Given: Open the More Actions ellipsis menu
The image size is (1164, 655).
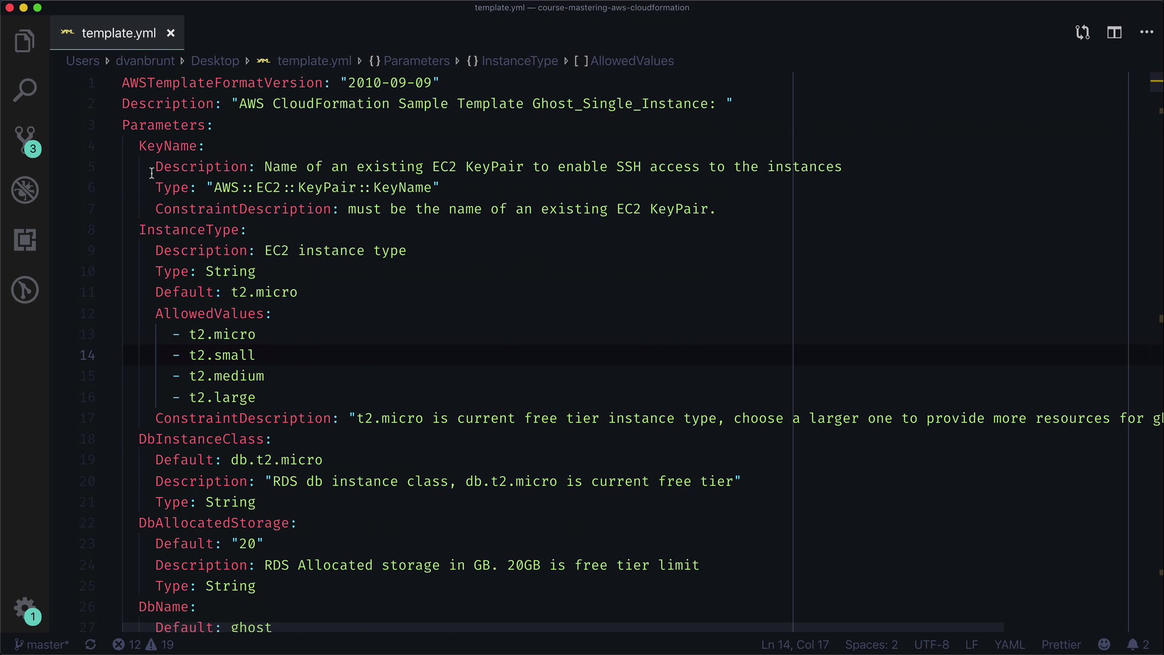Looking at the screenshot, I should 1146,33.
